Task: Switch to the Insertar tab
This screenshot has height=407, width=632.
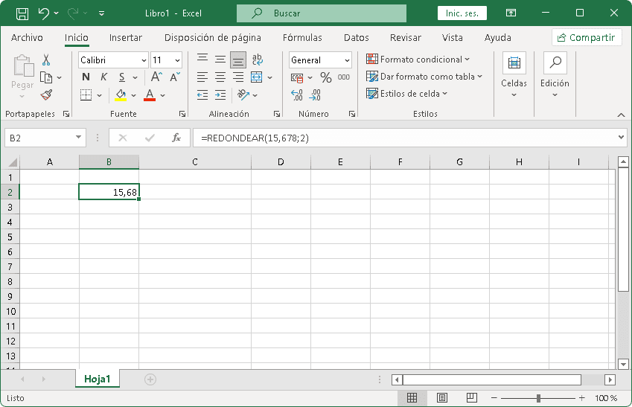Action: click(126, 38)
